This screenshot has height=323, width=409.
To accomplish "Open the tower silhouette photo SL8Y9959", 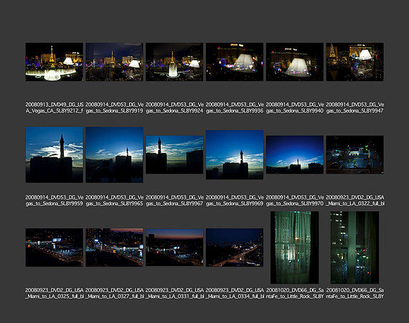I will (x=55, y=155).
